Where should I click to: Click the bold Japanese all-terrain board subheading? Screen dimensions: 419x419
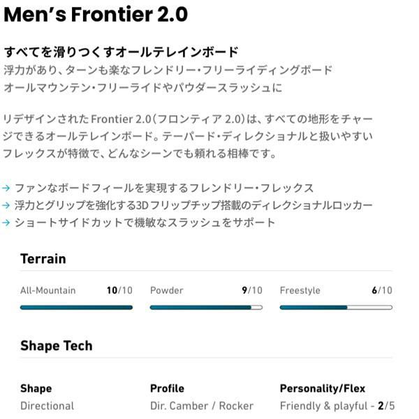click(x=122, y=52)
